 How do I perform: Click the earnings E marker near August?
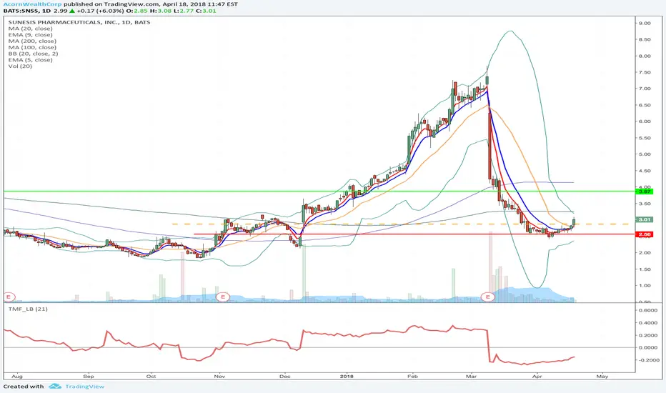tap(9, 297)
